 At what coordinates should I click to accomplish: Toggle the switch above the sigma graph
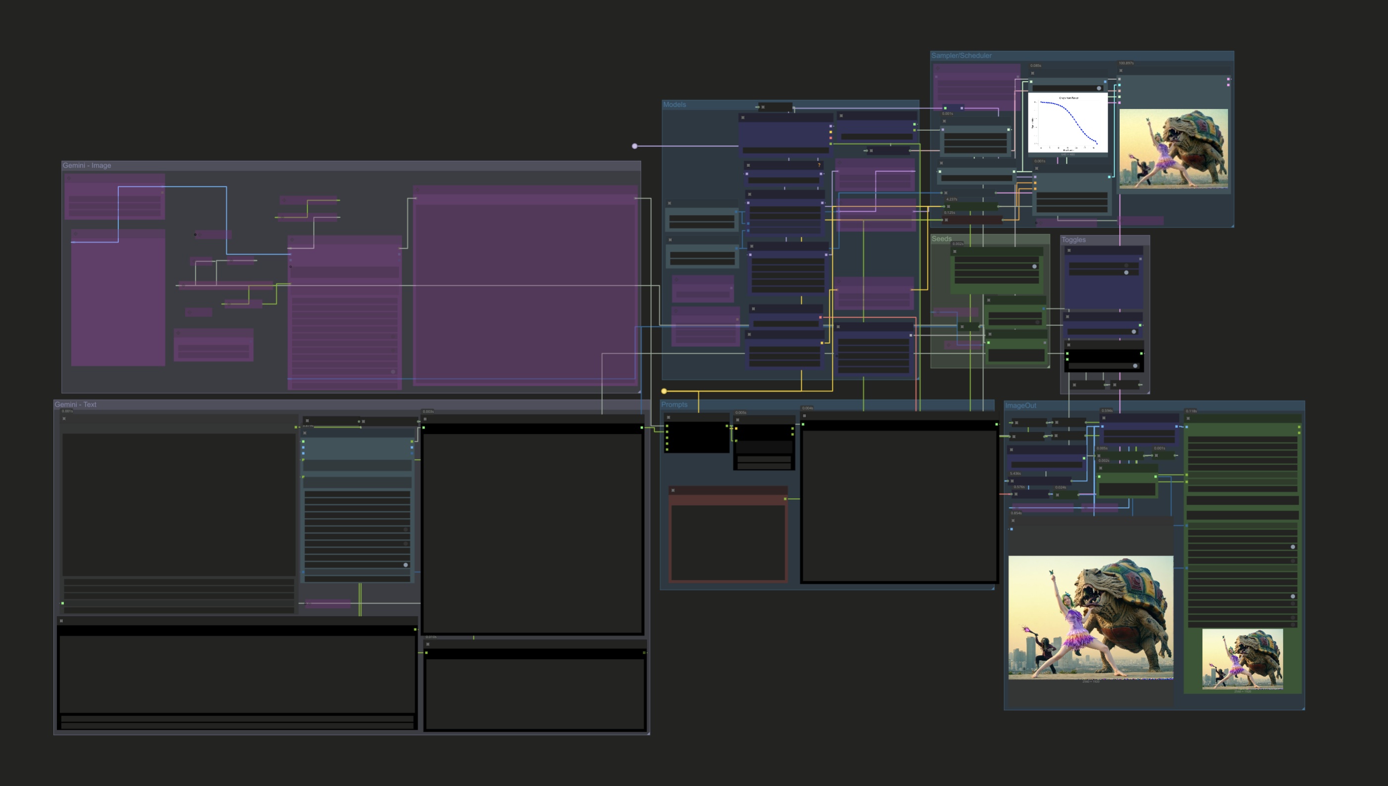pos(1099,88)
